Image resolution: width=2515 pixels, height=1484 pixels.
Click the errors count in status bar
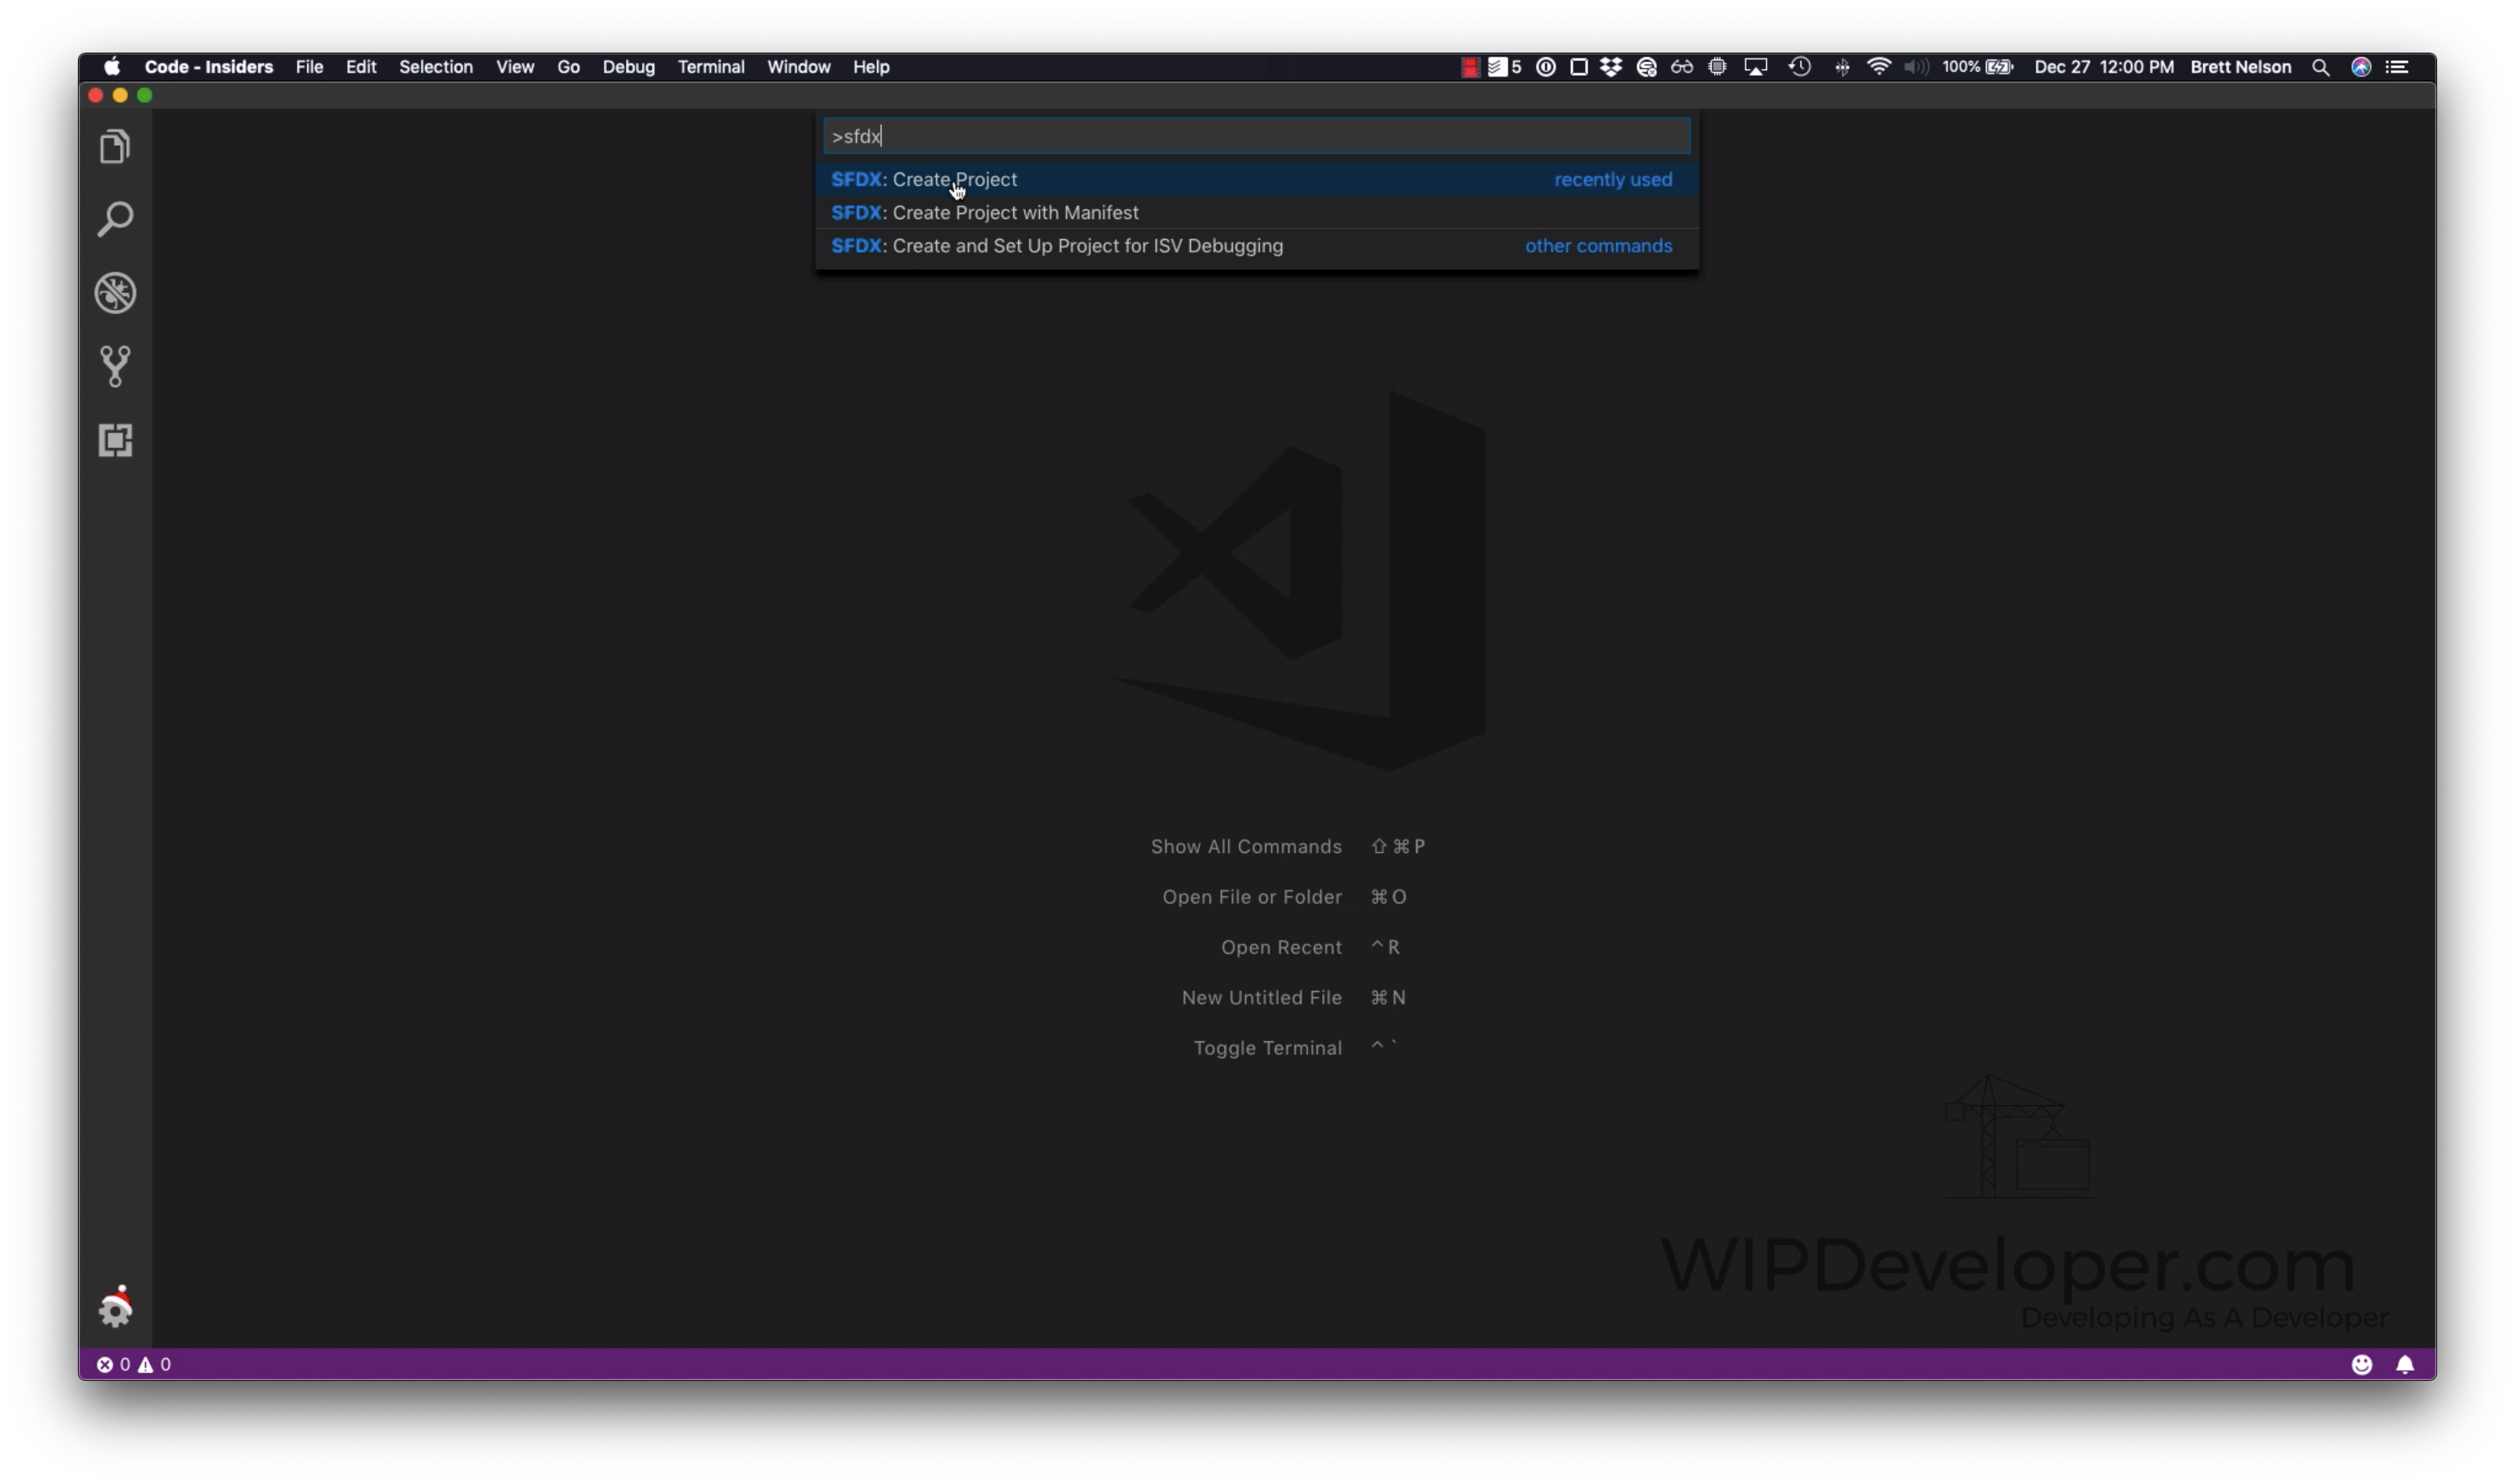(x=113, y=1364)
